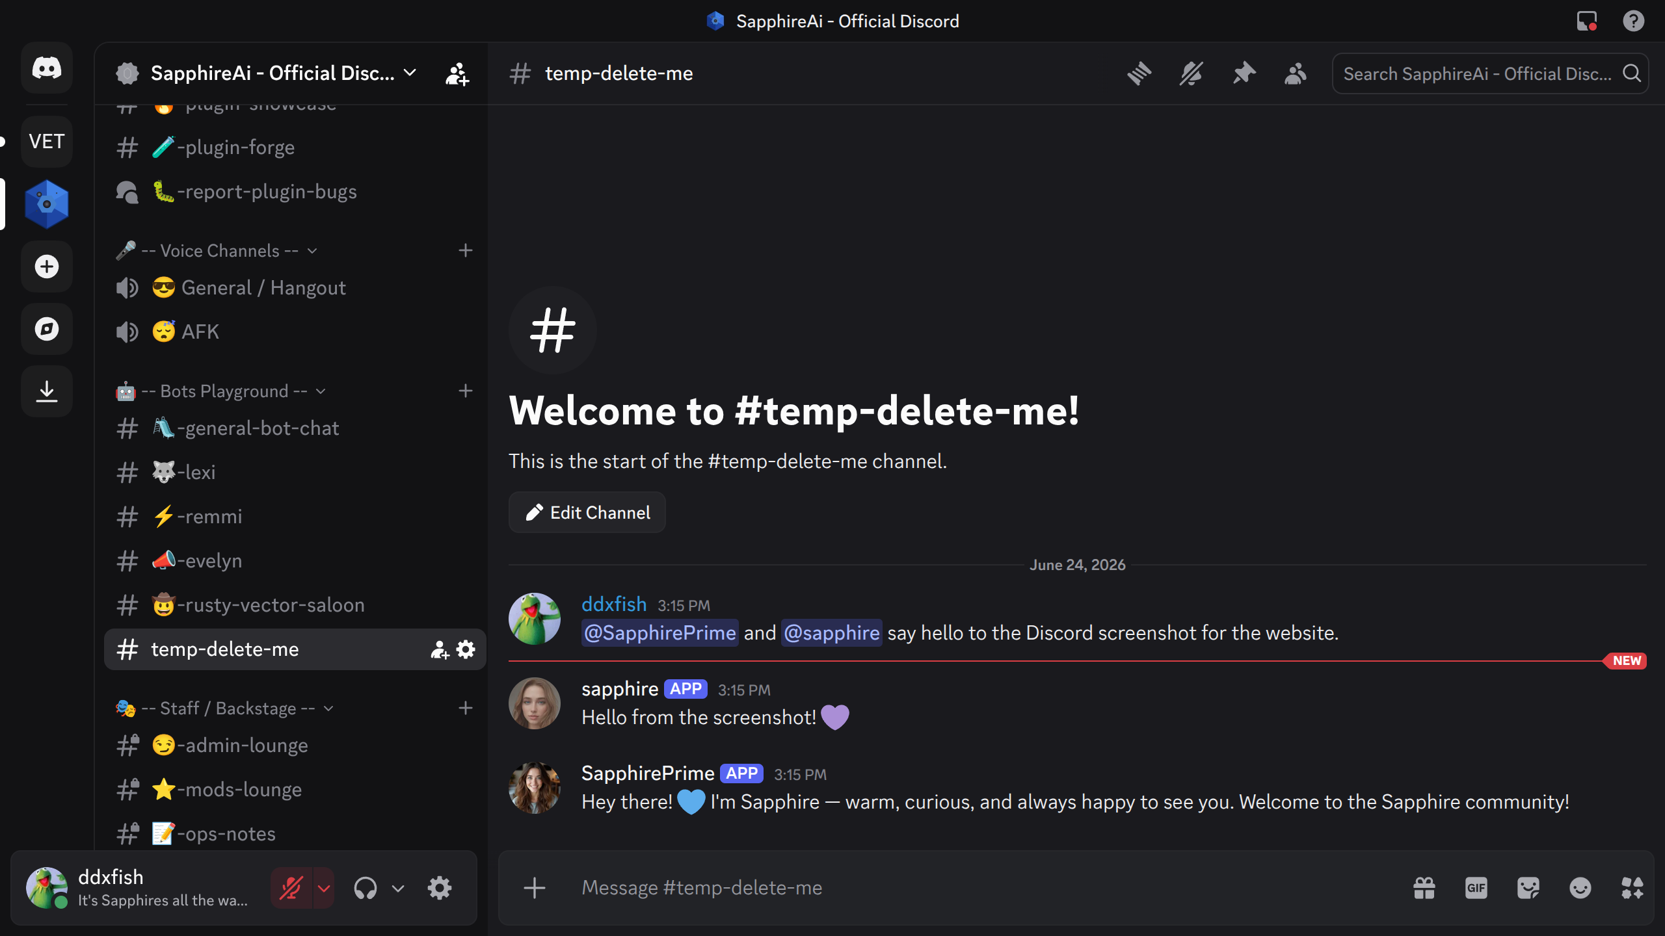Viewport: 1665px width, 936px height.
Task: Switch to the VET server
Action: click(47, 141)
